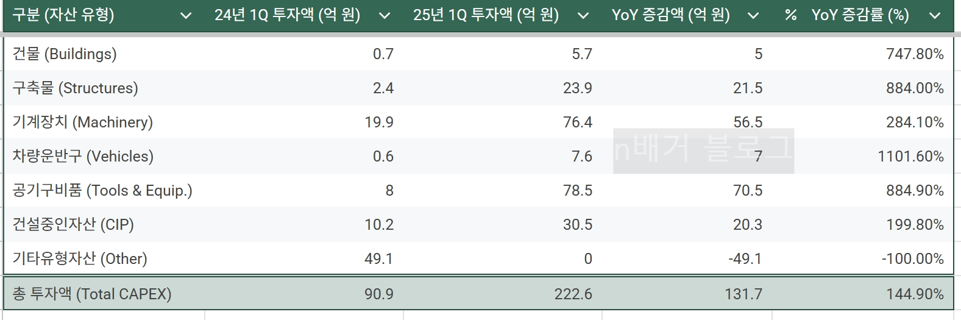Click Other YoY rate -100.00%
This screenshot has height=320, width=961.
coord(912,258)
